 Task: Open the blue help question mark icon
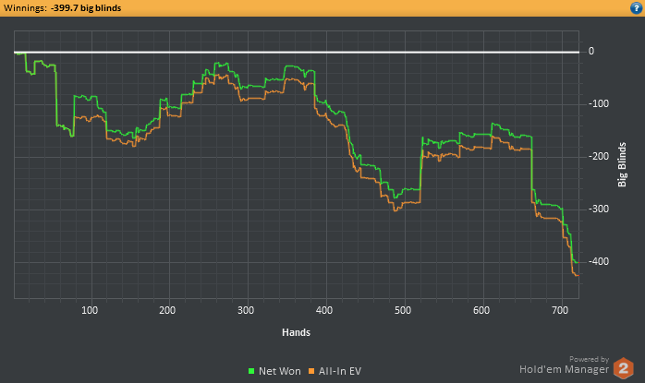pos(636,7)
